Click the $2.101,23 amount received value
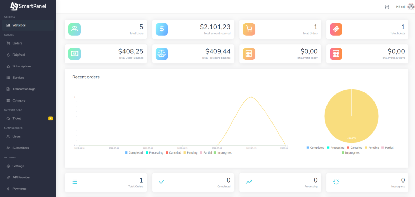415x197 pixels. pos(215,27)
